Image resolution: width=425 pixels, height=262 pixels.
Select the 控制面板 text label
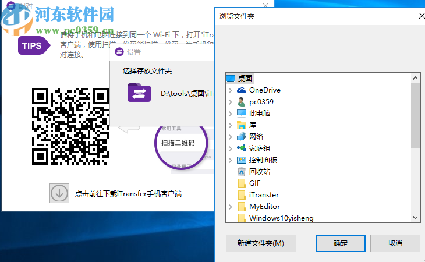pos(263,160)
